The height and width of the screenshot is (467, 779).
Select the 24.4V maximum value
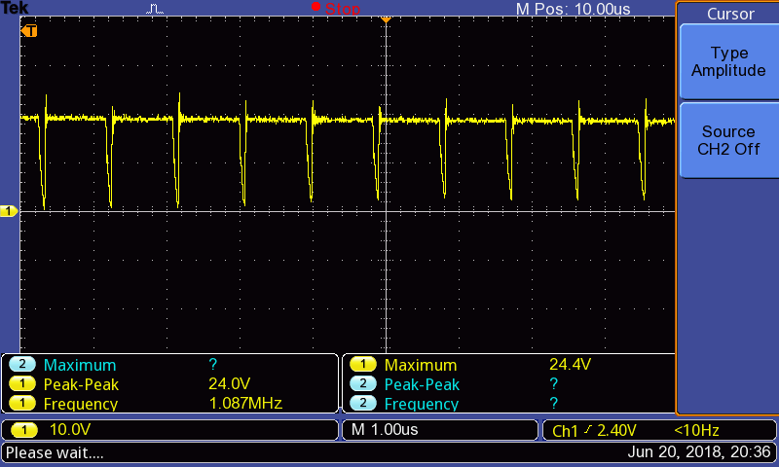point(570,364)
